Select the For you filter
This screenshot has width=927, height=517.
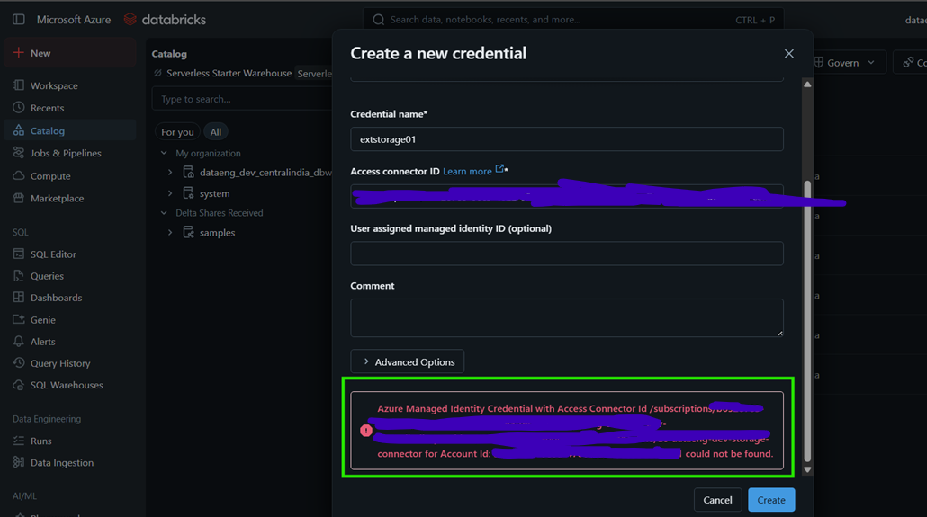pos(177,132)
